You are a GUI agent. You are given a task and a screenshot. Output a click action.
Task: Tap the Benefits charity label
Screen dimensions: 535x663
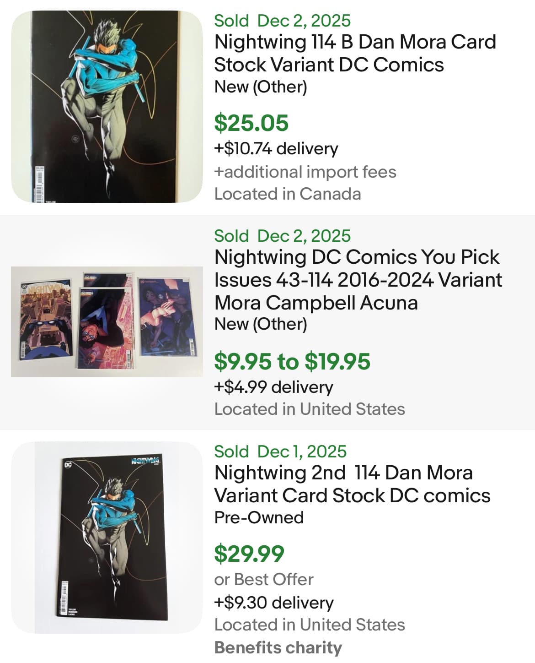click(x=278, y=647)
